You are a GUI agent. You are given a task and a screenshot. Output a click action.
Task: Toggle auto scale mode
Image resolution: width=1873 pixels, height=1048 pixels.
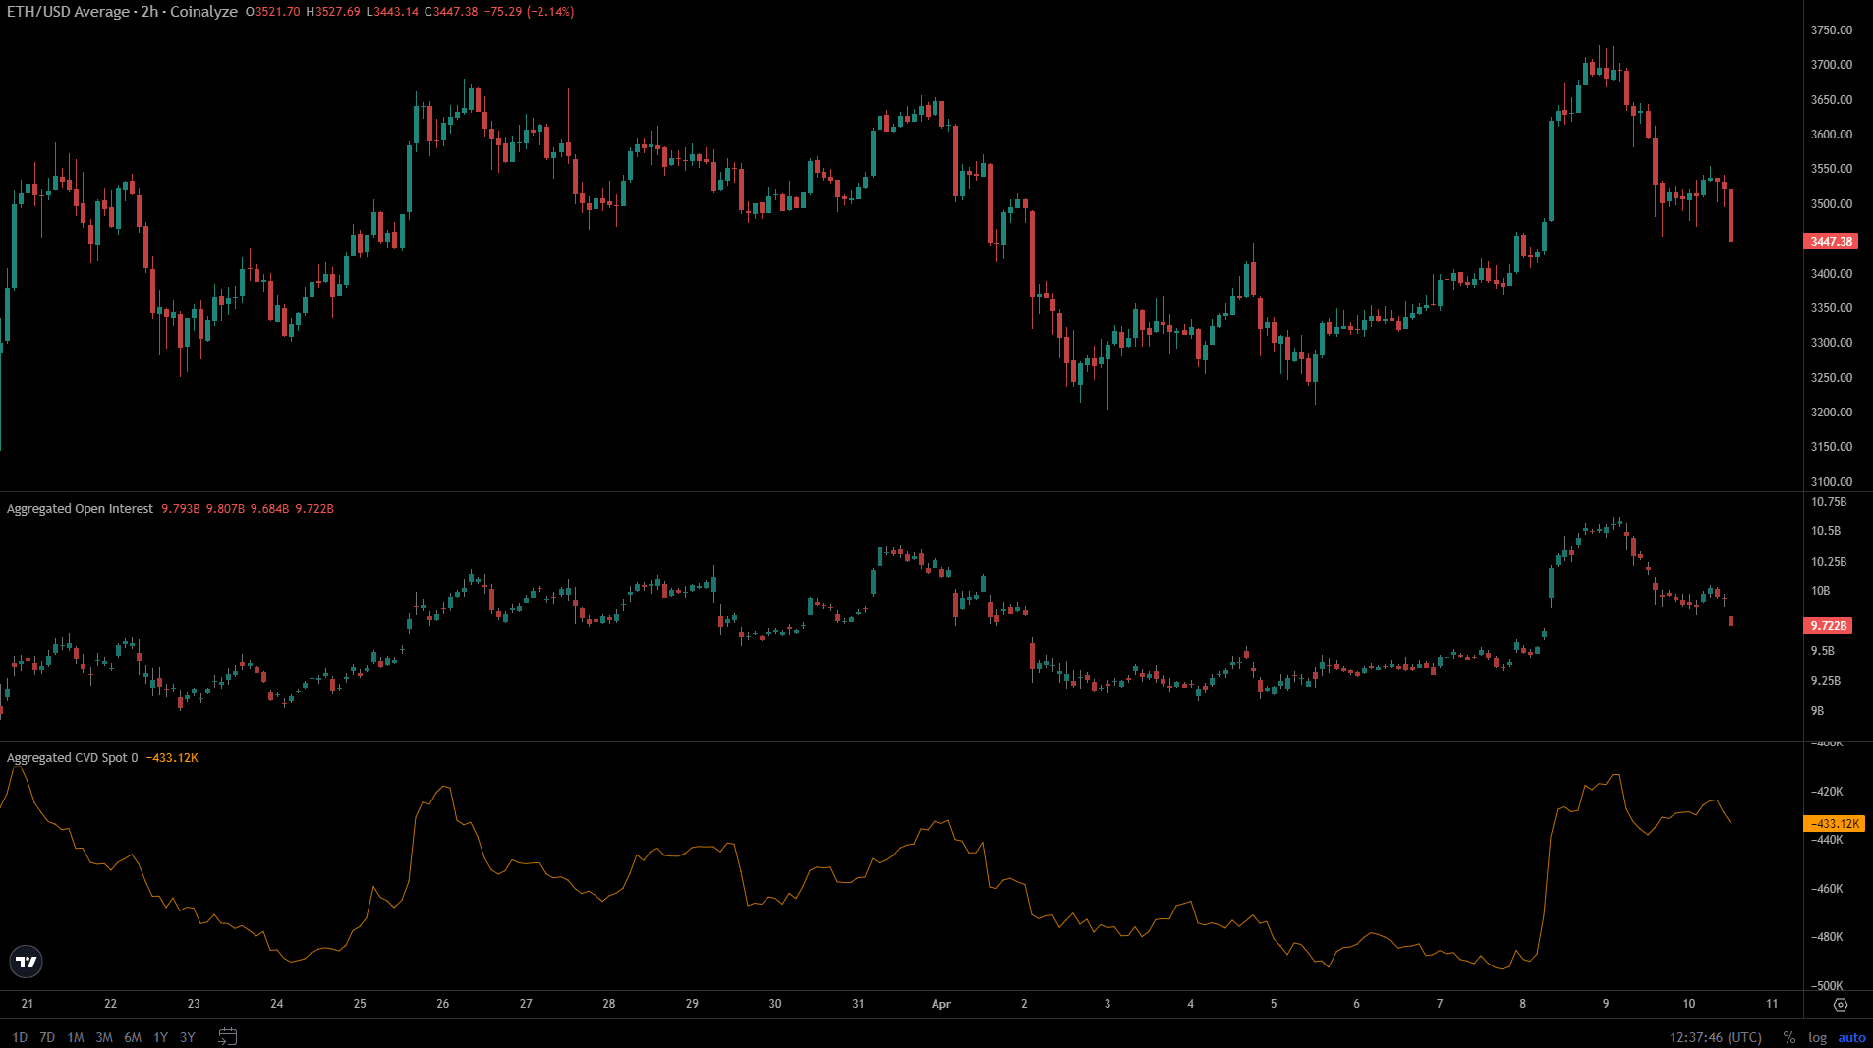click(x=1851, y=1037)
